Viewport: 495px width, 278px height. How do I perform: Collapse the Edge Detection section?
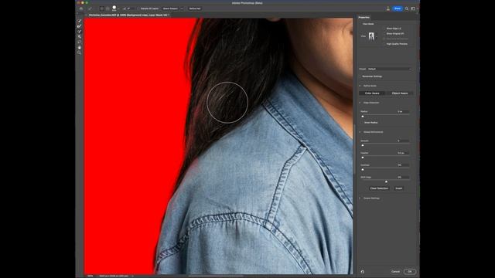[x=360, y=103]
